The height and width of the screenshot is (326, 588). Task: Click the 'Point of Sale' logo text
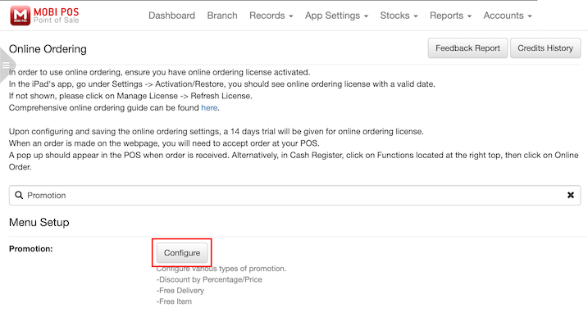click(57, 20)
